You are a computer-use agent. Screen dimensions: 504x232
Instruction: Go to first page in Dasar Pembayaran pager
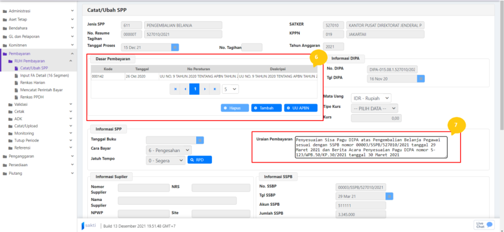point(174,89)
